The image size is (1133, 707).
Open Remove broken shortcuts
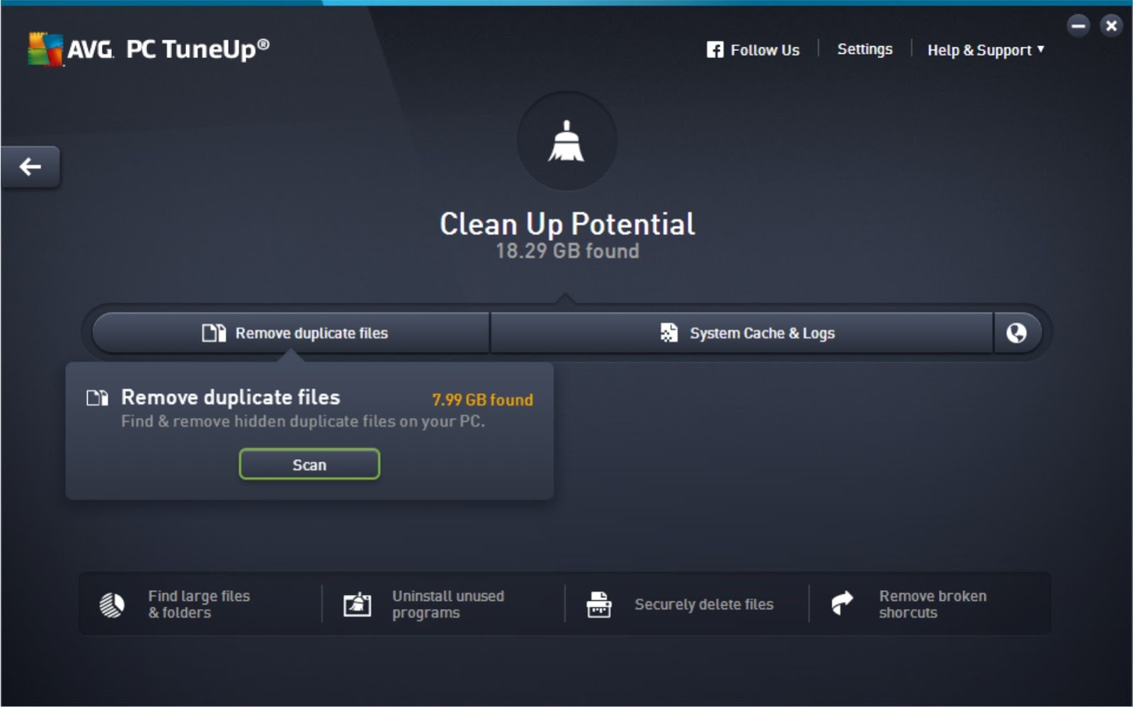(930, 604)
